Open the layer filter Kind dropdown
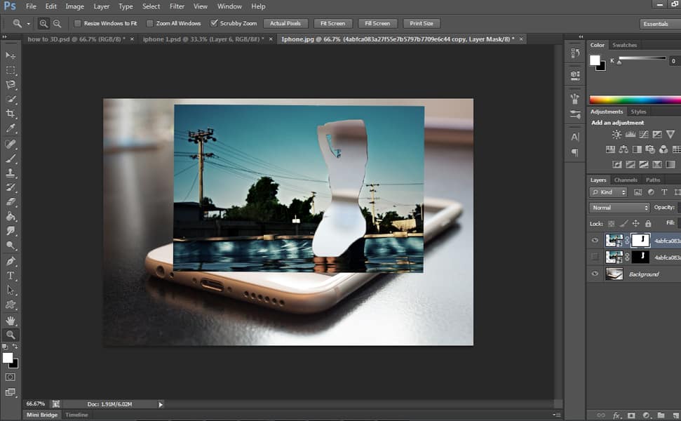This screenshot has height=421, width=681. click(x=608, y=192)
